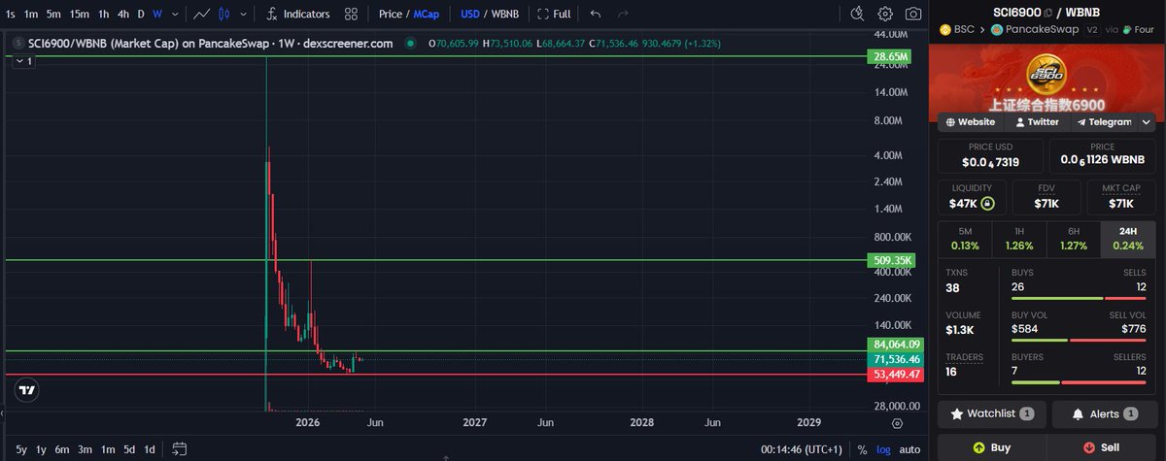Expand more social links chevron

click(1147, 122)
